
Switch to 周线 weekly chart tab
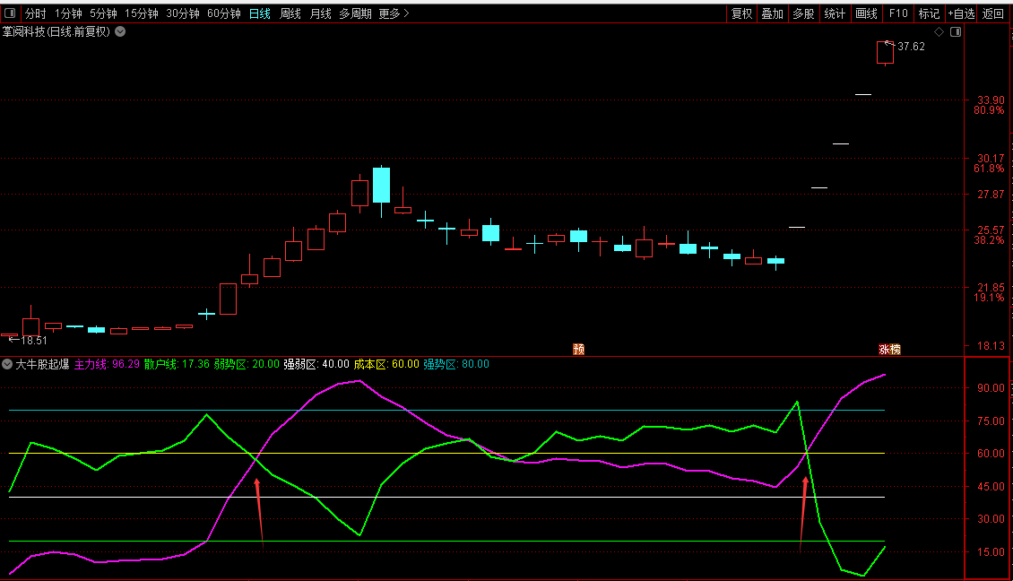(290, 13)
